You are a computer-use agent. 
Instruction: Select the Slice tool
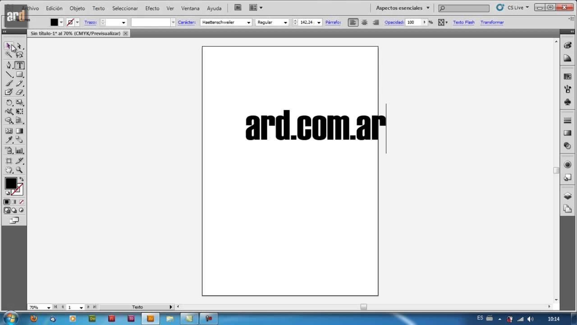[x=19, y=161]
